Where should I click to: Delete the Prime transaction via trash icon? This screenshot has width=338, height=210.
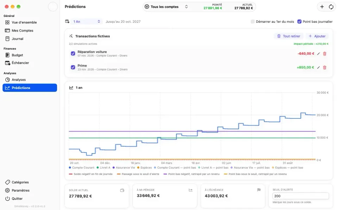[325, 67]
